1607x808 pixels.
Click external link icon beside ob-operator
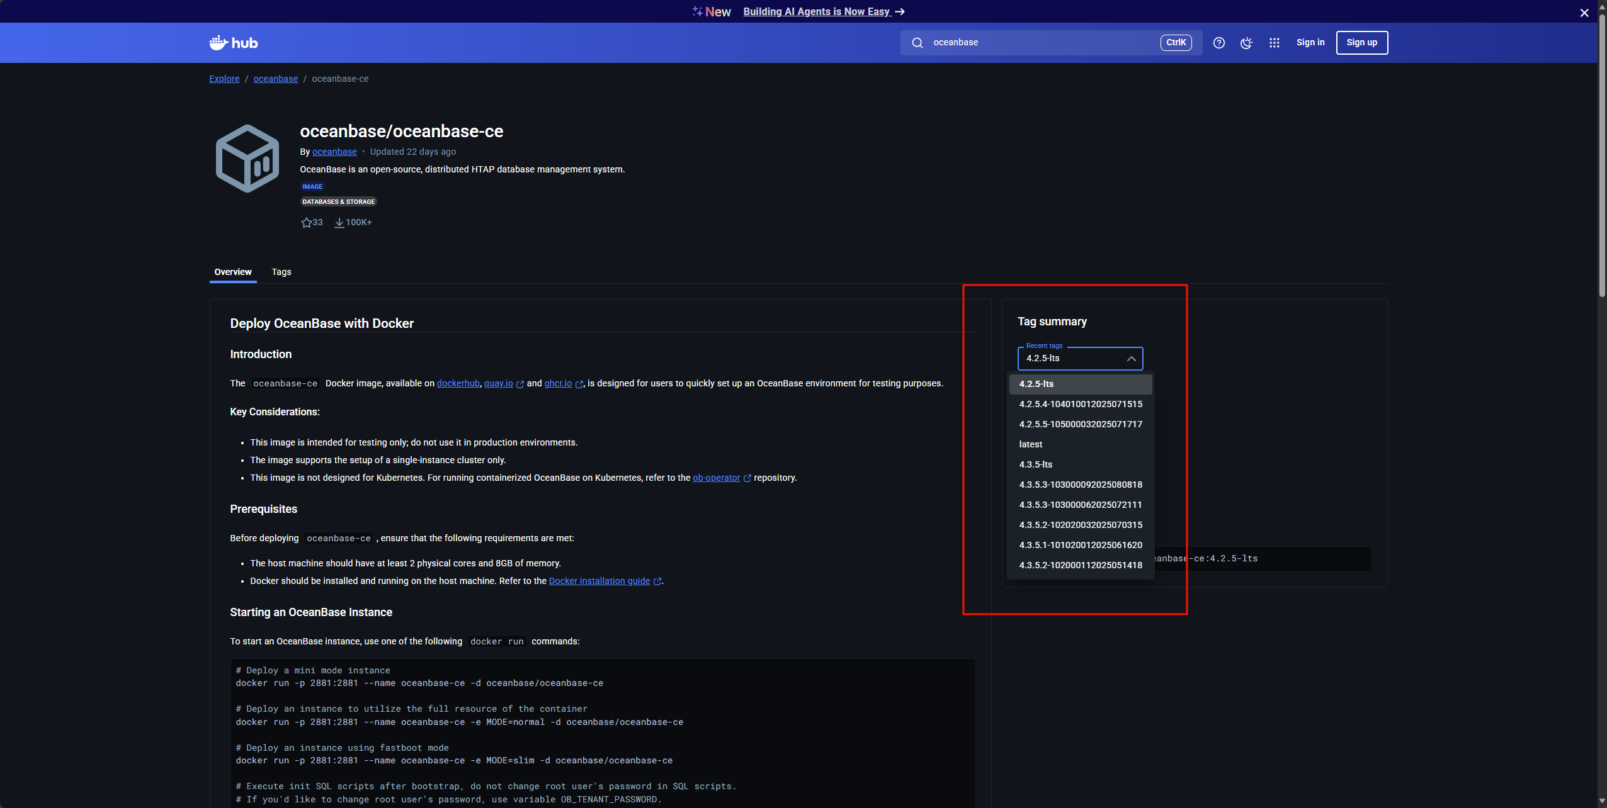point(747,478)
